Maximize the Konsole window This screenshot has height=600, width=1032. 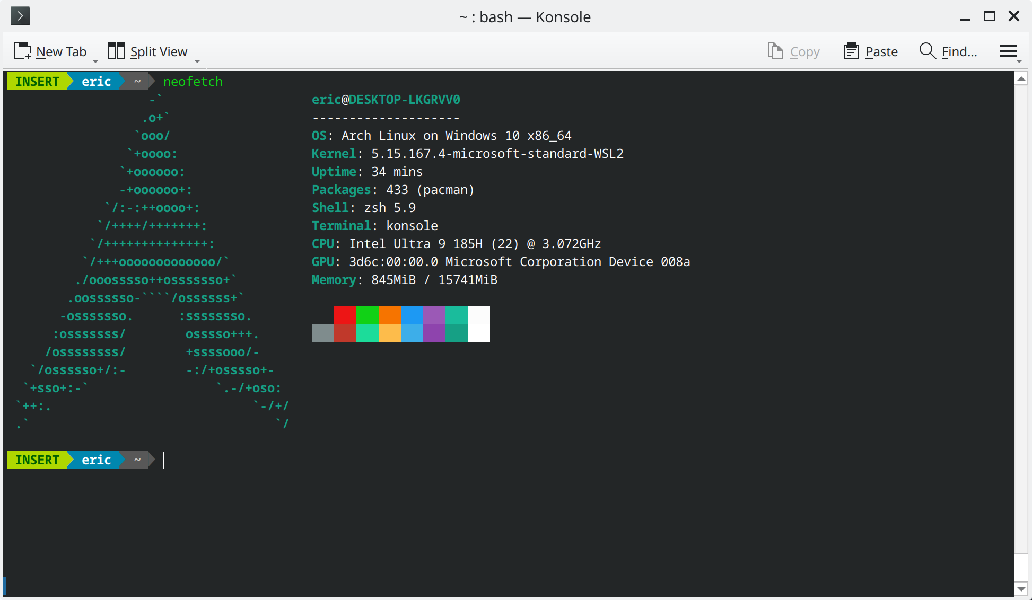[x=990, y=16]
